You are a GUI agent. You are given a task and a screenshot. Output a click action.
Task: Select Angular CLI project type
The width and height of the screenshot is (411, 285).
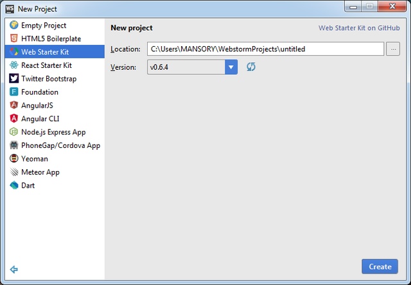44,118
